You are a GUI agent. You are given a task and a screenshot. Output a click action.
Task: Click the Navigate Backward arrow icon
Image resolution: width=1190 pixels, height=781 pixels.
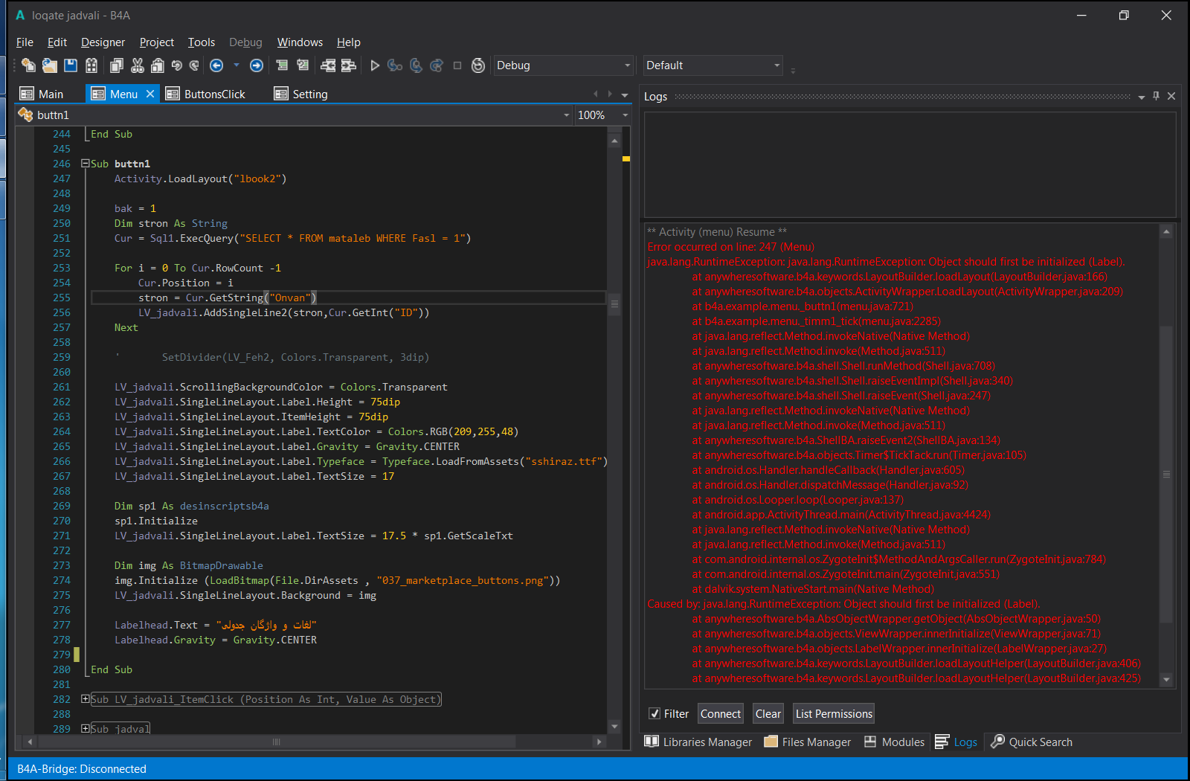(x=216, y=65)
